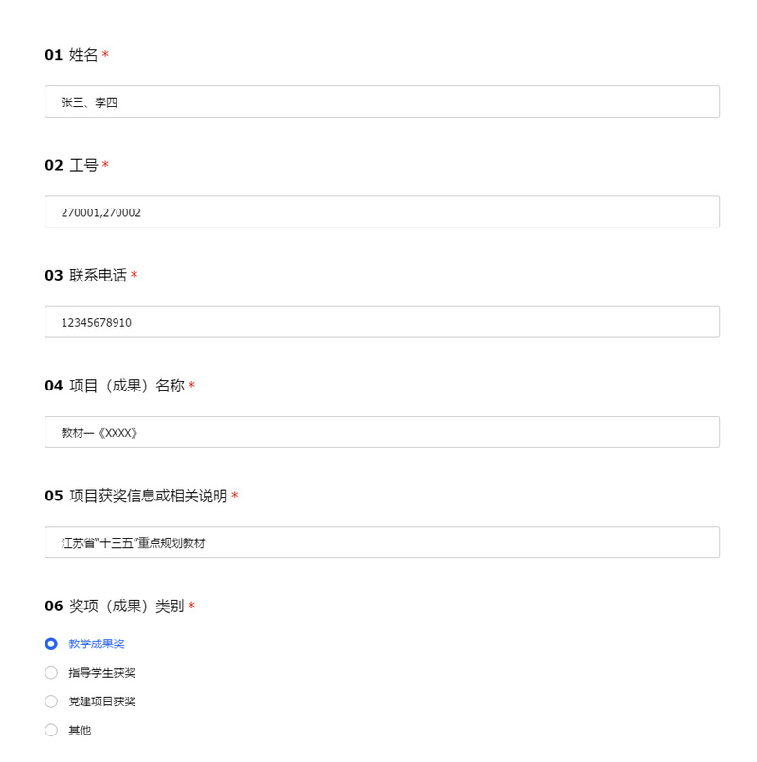757x762 pixels.
Task: Click the 教学成果奖 option label text
Action: [97, 644]
